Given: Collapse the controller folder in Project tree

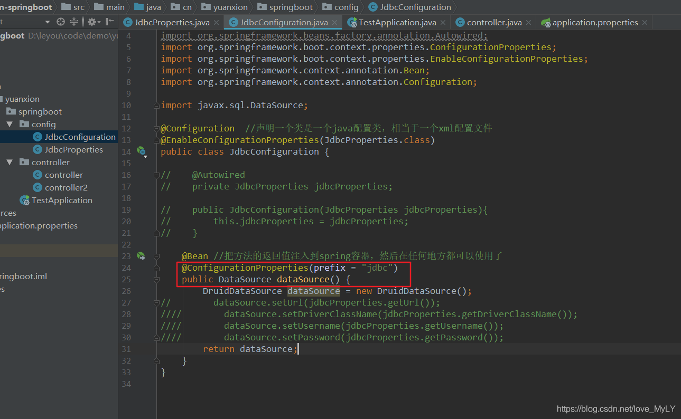Looking at the screenshot, I should click(x=10, y=162).
